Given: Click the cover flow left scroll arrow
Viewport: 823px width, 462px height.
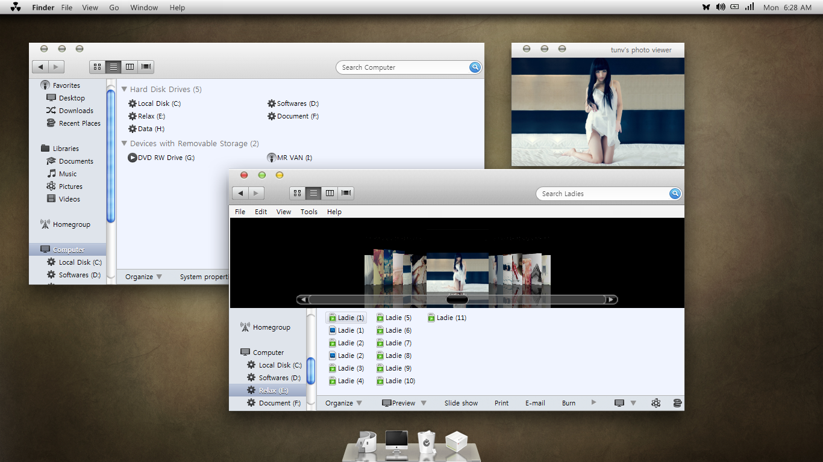Looking at the screenshot, I should coord(303,300).
